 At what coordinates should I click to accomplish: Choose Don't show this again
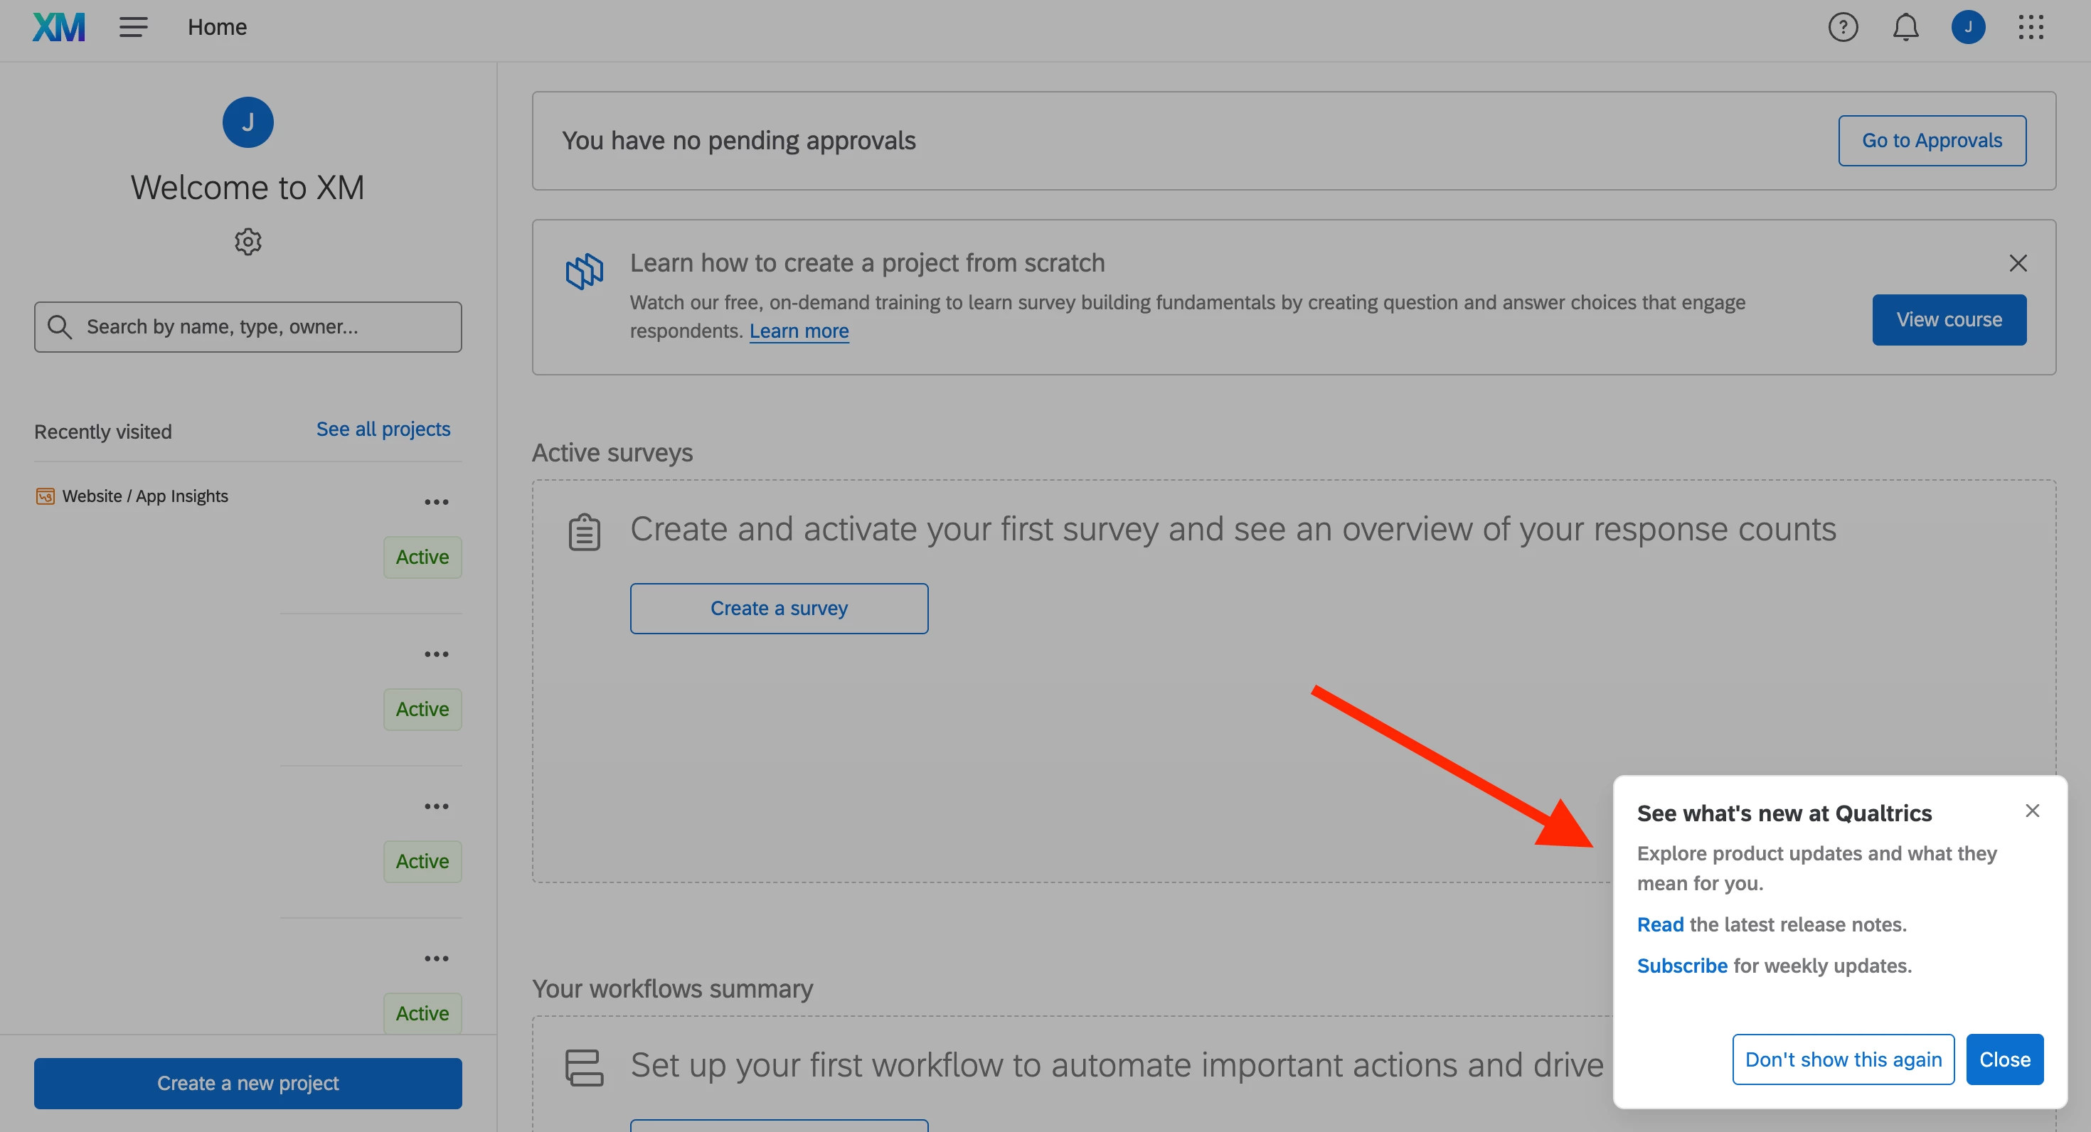click(x=1843, y=1059)
